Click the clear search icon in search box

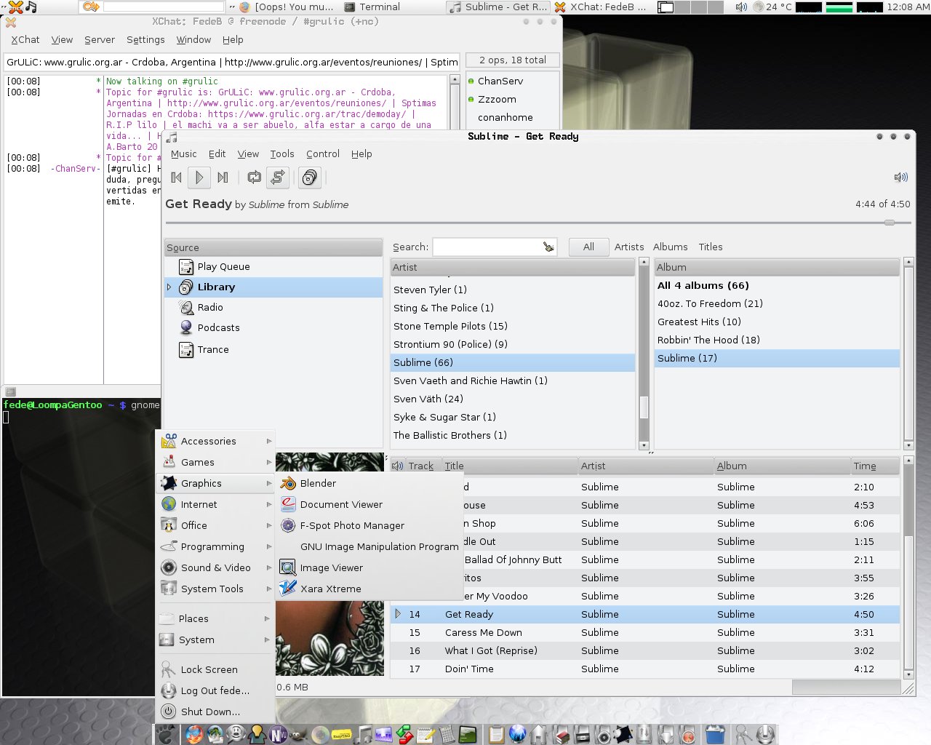548,247
